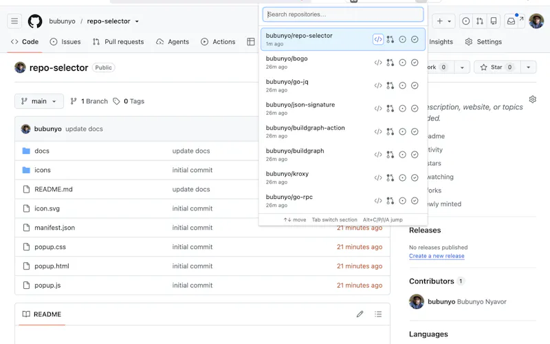Open the icons folder
The height and width of the screenshot is (344, 550).
(43, 170)
